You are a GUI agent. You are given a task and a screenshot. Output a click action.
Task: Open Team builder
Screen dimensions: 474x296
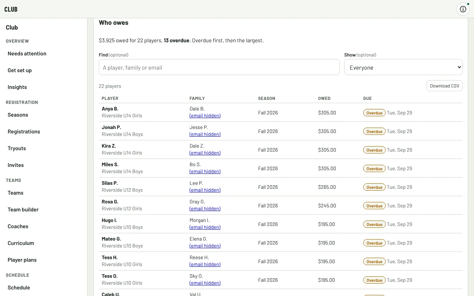click(23, 210)
